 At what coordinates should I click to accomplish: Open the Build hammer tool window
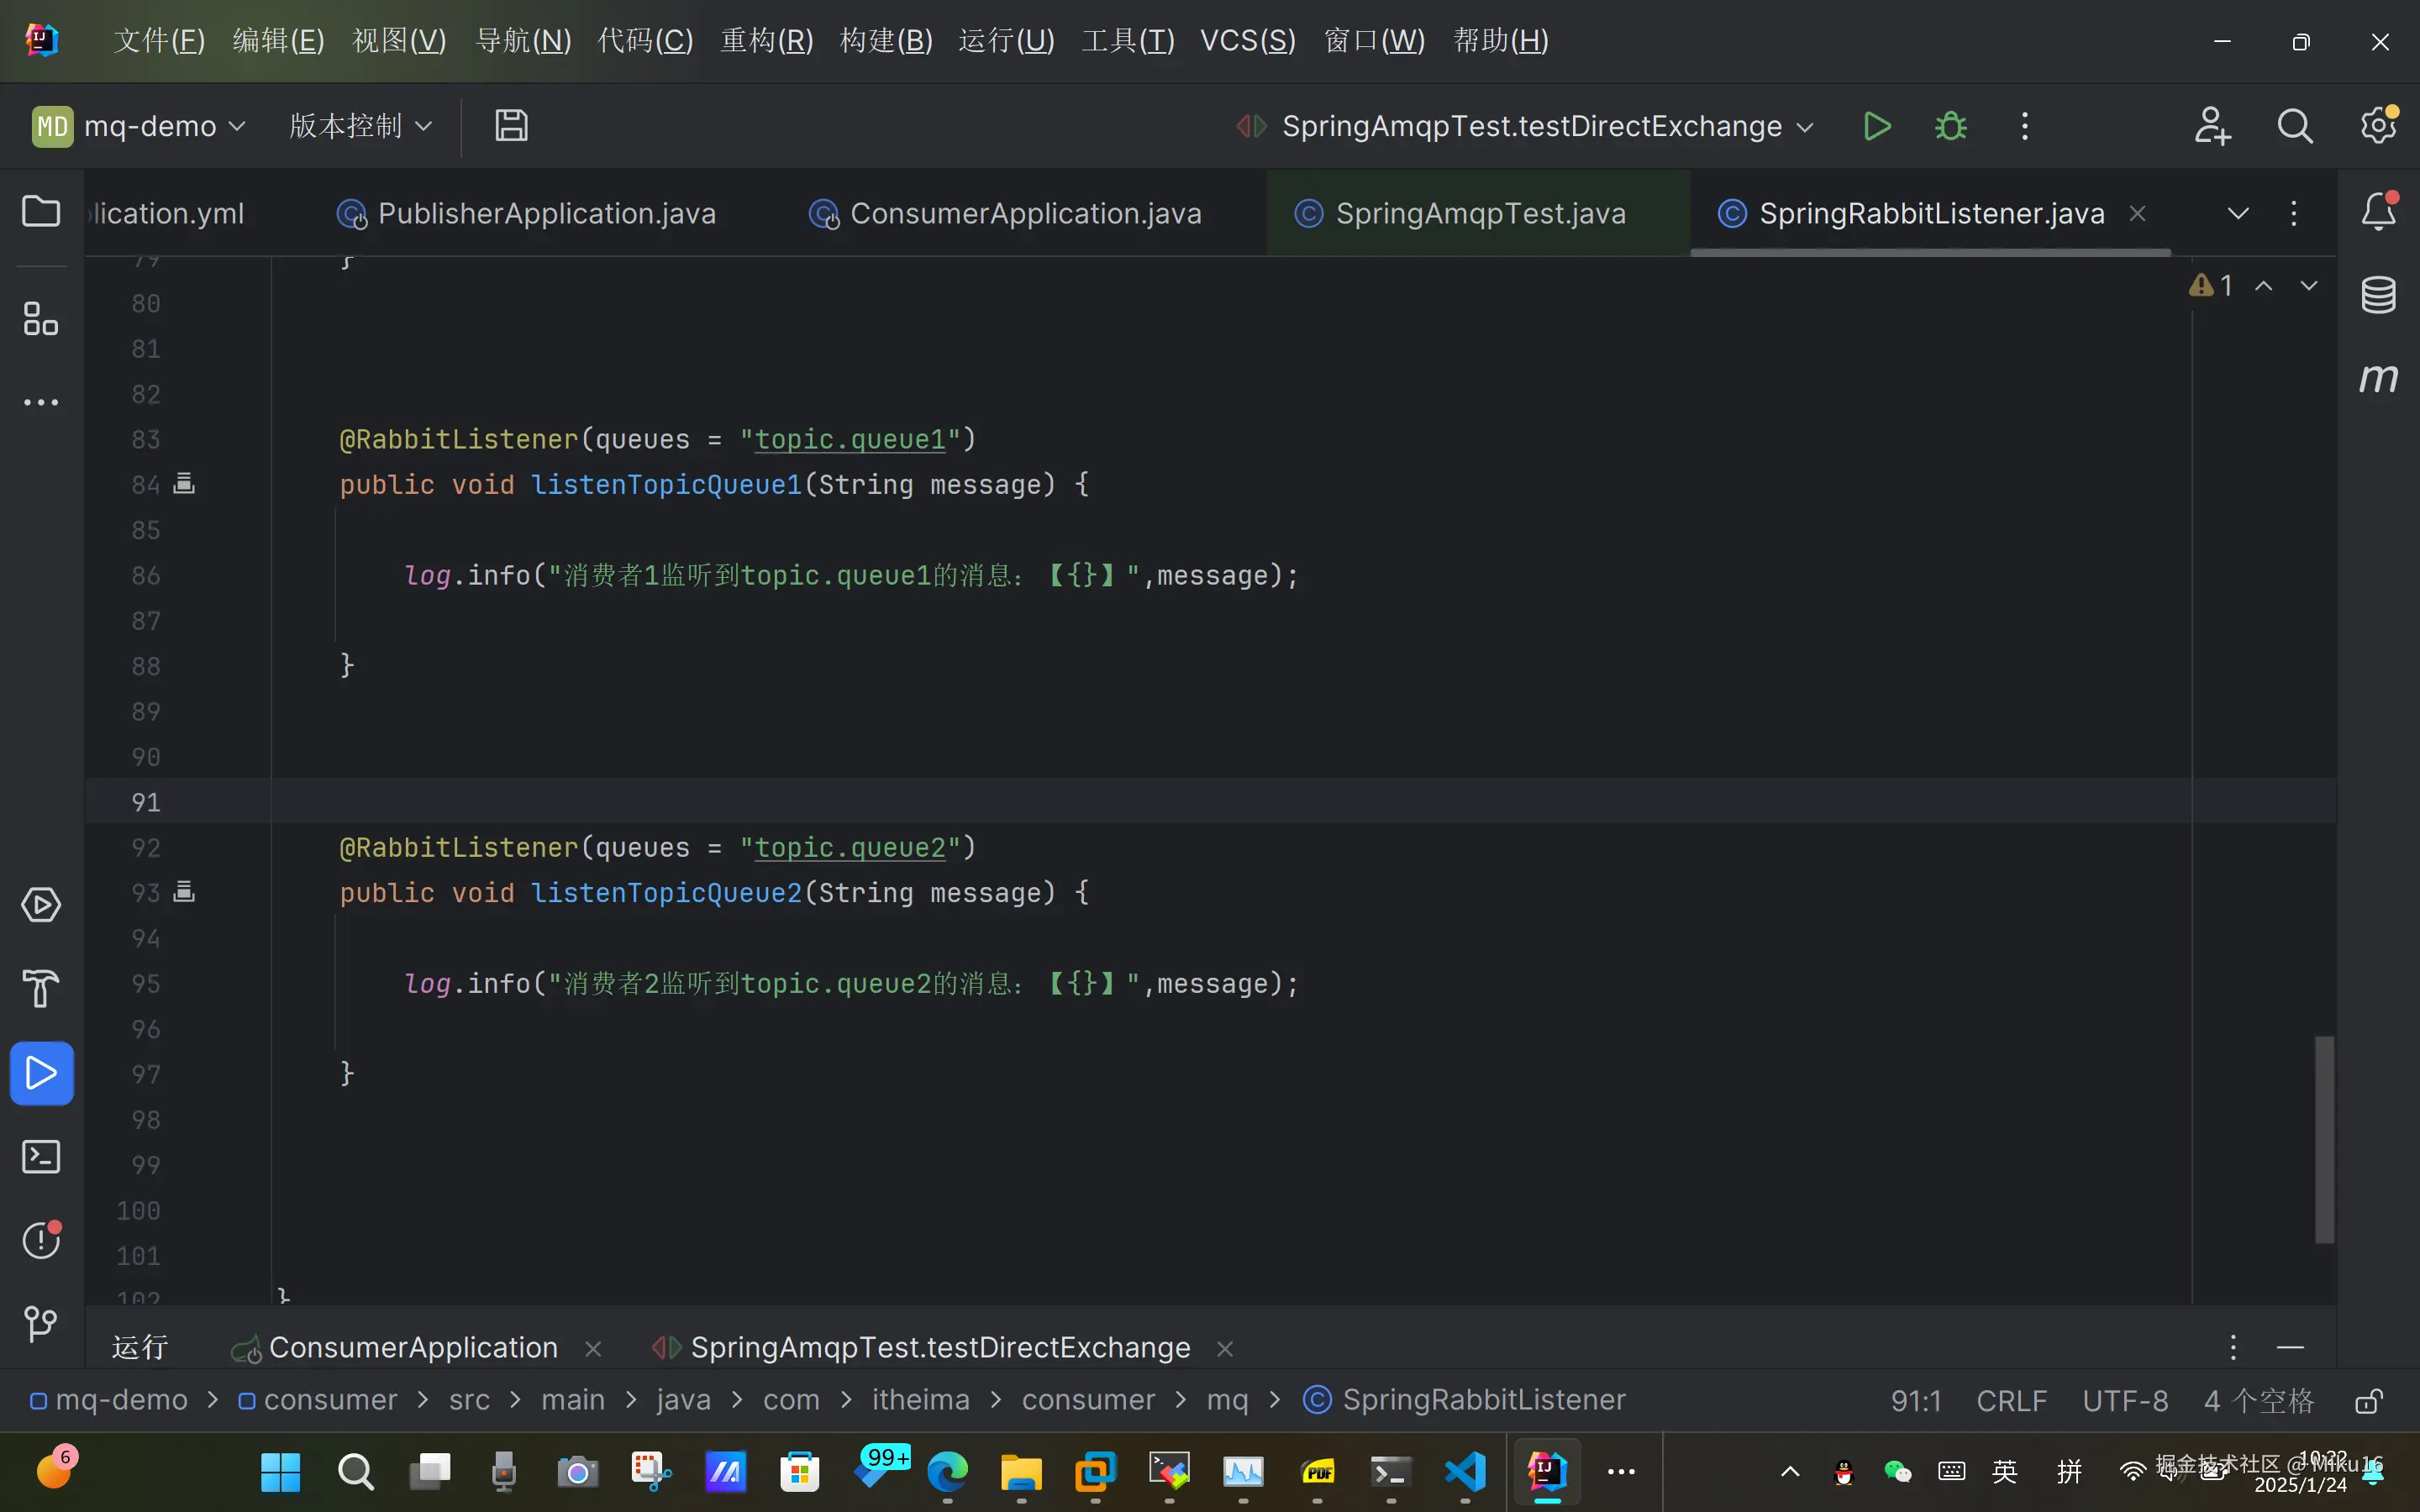[41, 989]
